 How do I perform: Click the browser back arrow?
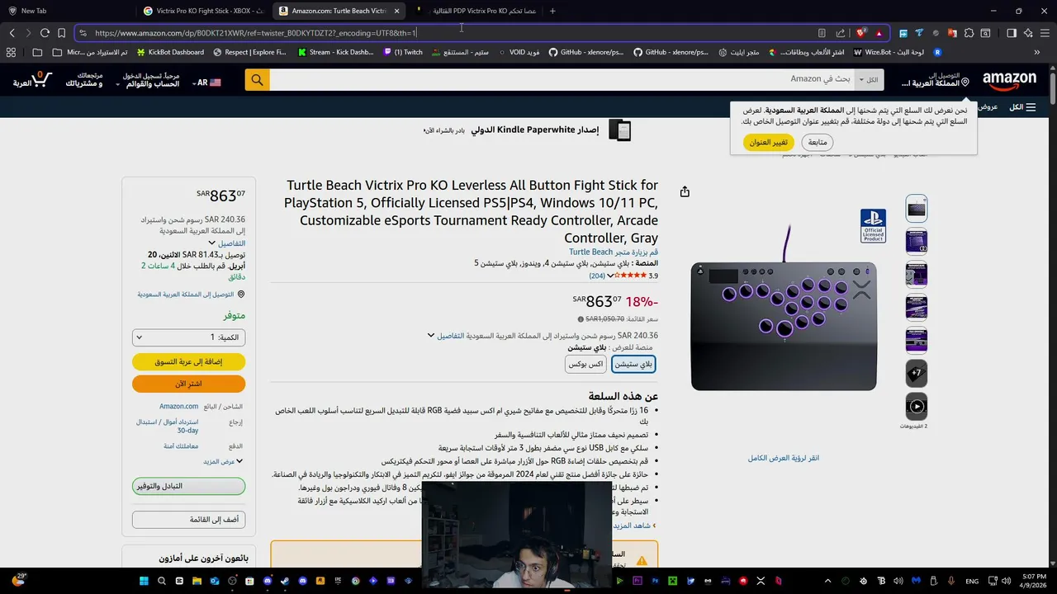tap(12, 33)
